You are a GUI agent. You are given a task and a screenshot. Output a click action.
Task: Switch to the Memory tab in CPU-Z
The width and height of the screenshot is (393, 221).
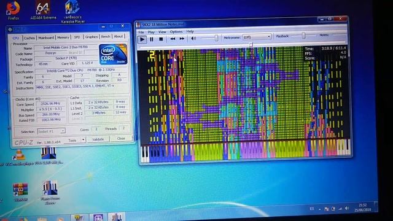click(x=63, y=37)
